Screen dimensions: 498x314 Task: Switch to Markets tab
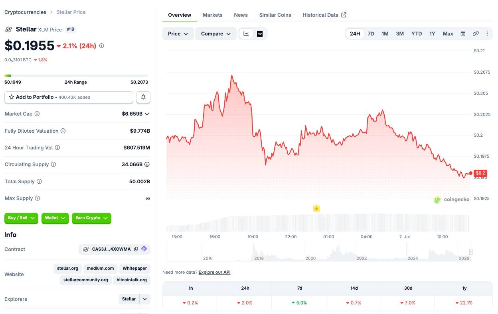pos(213,15)
